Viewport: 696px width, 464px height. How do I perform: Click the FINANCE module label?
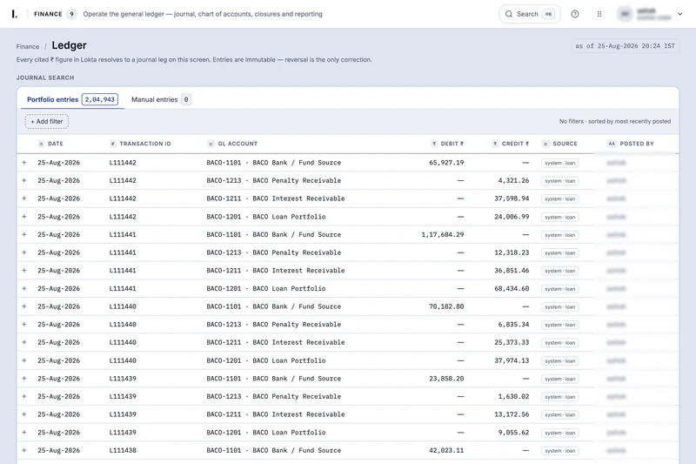click(x=48, y=14)
